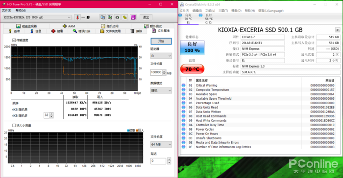The height and width of the screenshot is (178, 343).
Task: Enable the block size measurement checkbox
Action: pos(14,125)
